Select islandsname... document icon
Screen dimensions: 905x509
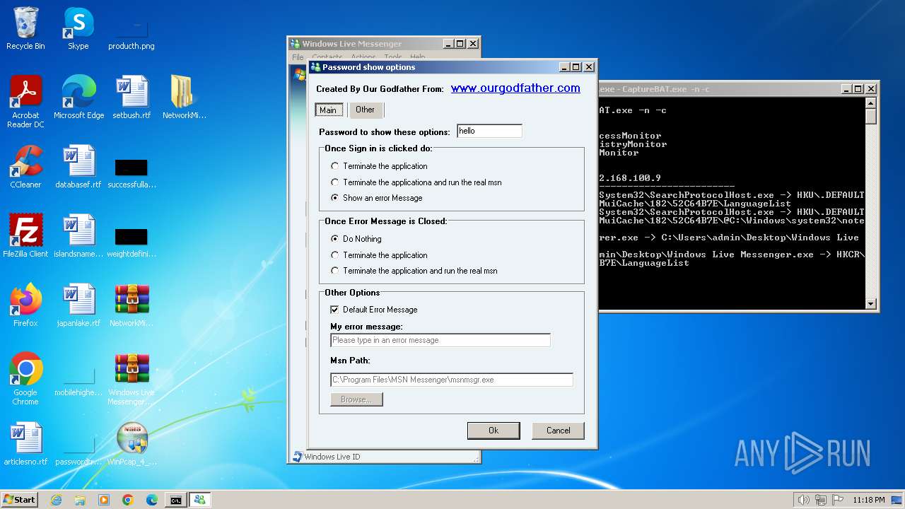78,236
